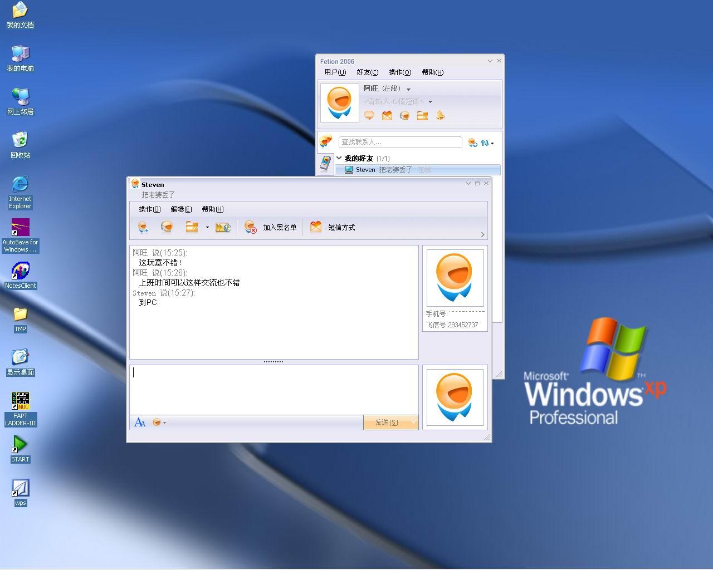
Task: Click the folder icon in Fetion main window toolbar
Action: [423, 115]
